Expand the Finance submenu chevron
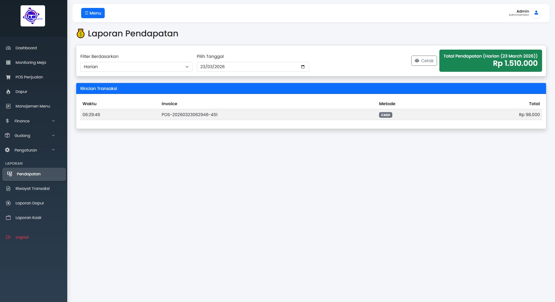Viewport: 555px width, 302px height. click(x=53, y=121)
